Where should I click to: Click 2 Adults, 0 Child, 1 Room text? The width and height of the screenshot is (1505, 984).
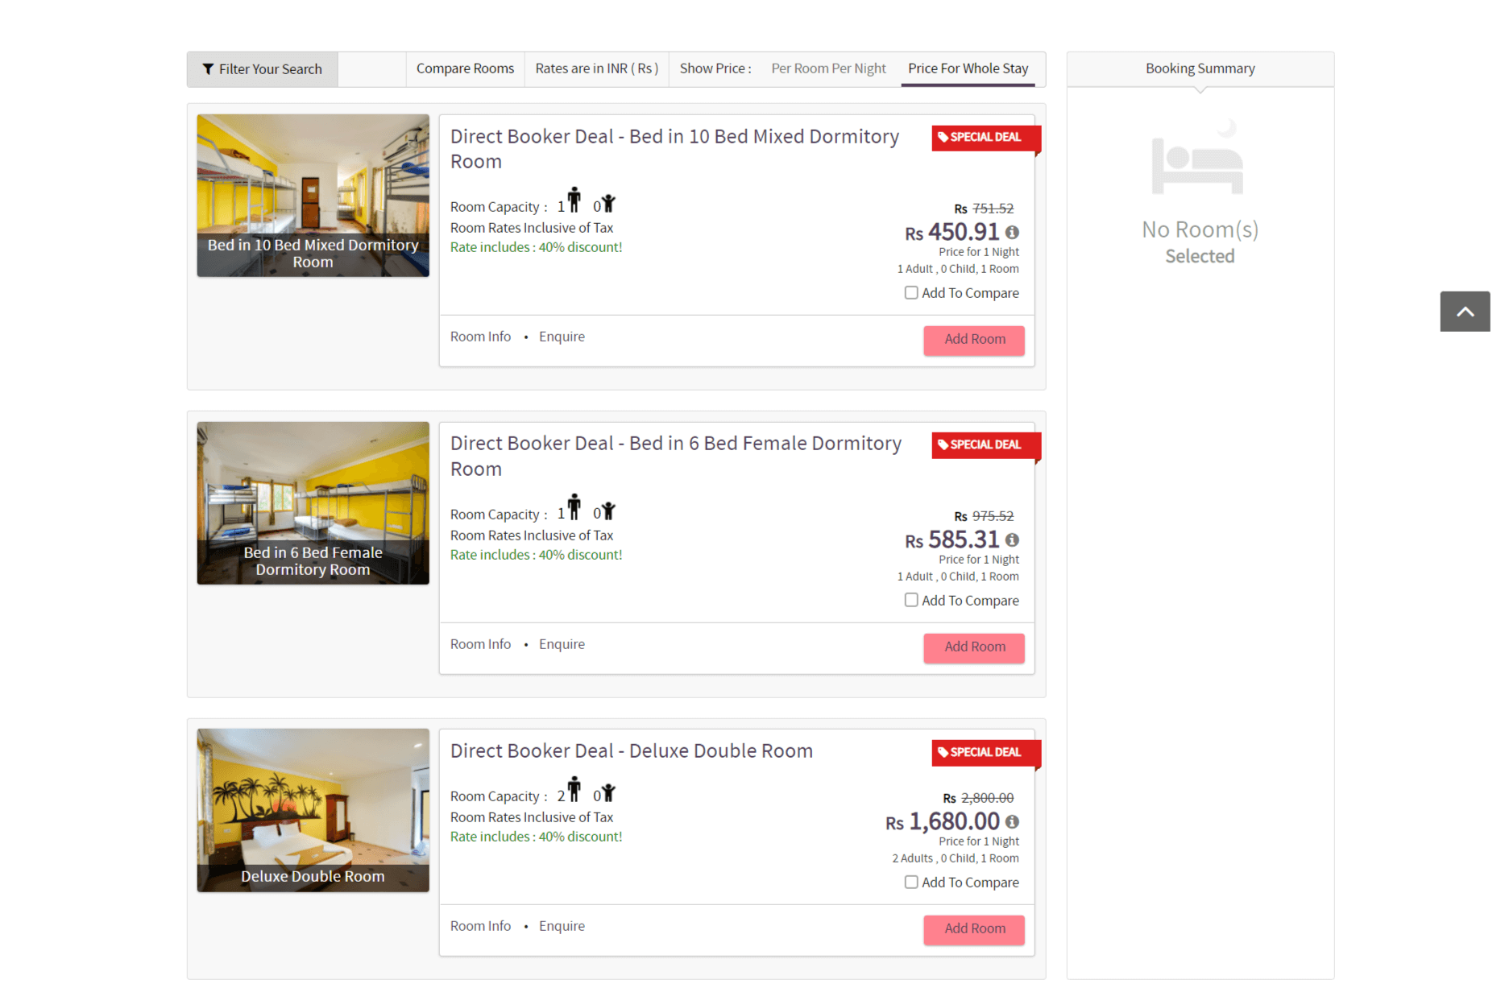click(956, 859)
